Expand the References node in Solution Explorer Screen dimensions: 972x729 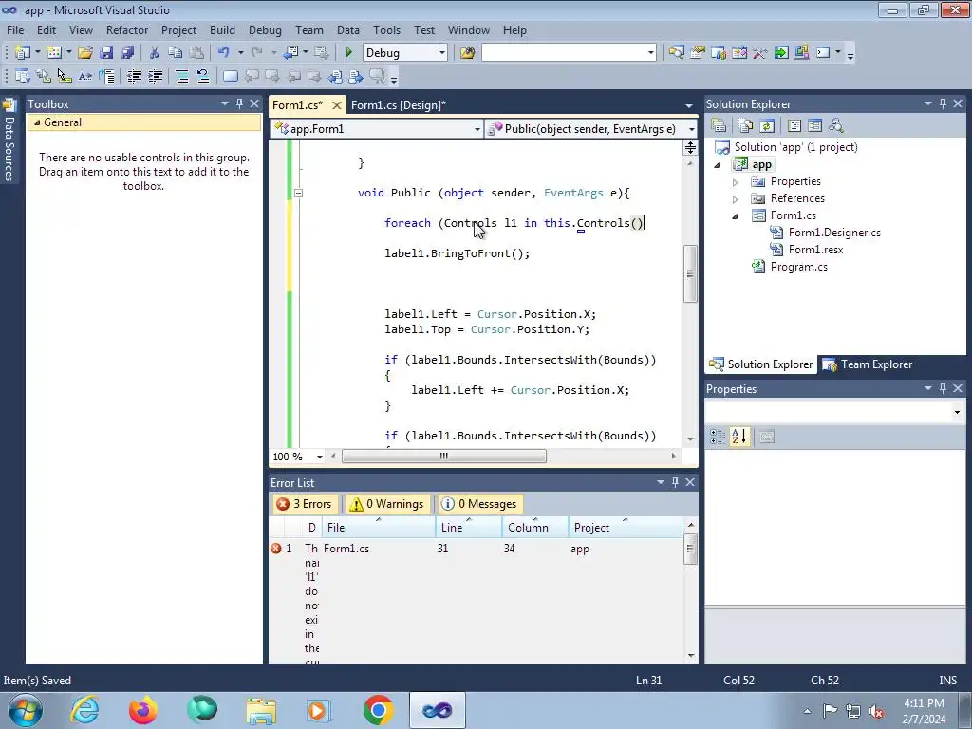click(736, 199)
